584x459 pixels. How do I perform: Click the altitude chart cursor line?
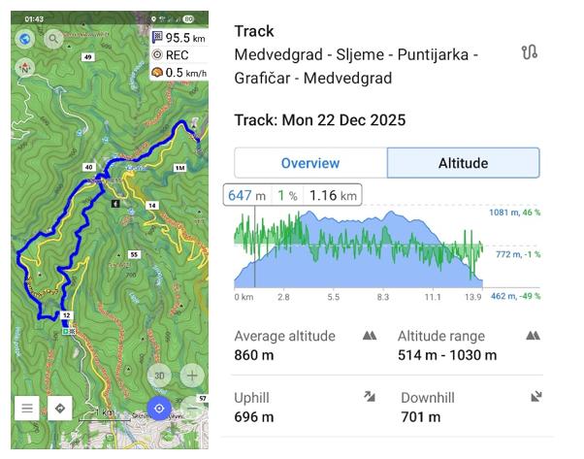point(255,247)
